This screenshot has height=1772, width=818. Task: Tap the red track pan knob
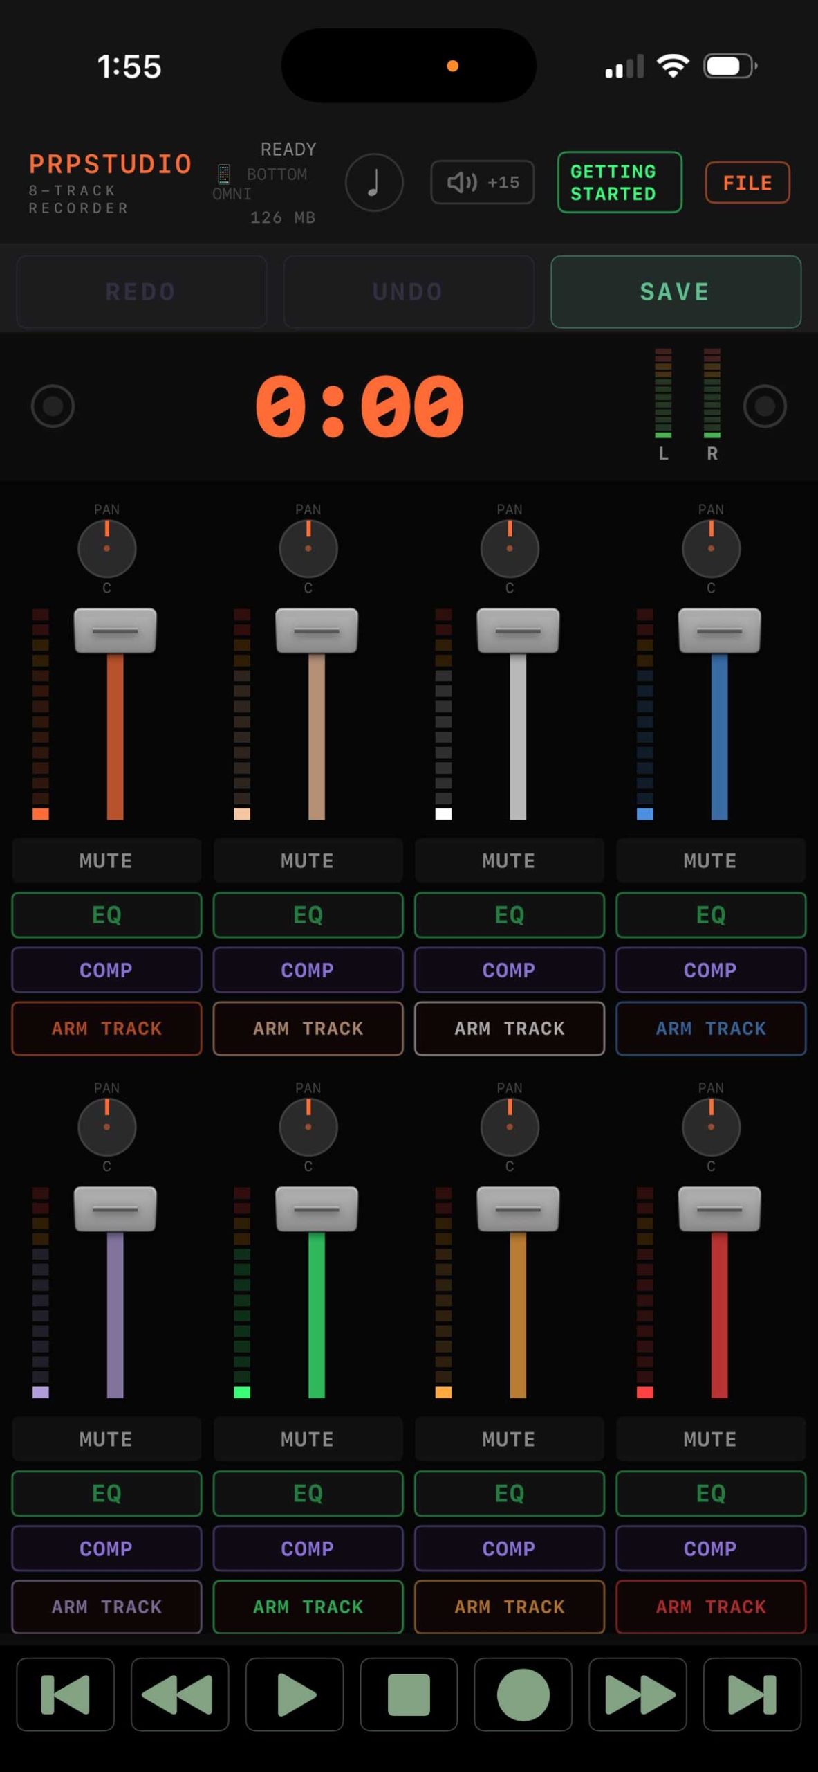(711, 1127)
